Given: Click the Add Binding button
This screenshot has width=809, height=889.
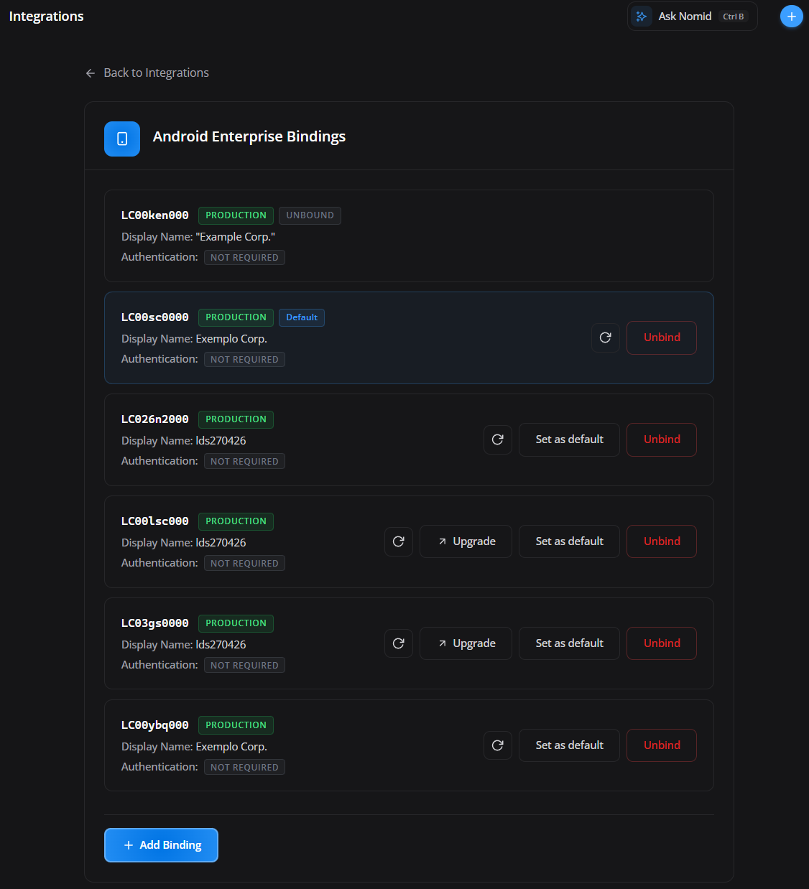Looking at the screenshot, I should pos(161,845).
